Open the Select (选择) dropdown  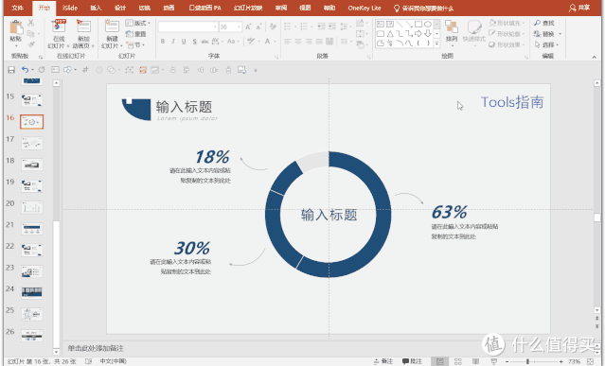[x=546, y=45]
